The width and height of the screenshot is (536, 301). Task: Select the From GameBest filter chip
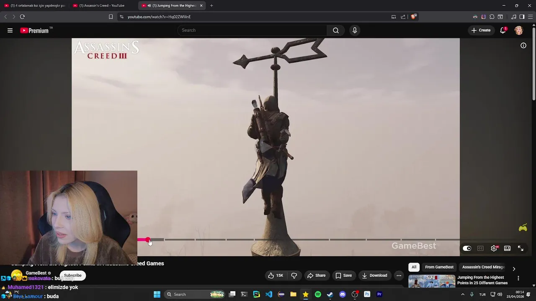[x=439, y=267]
